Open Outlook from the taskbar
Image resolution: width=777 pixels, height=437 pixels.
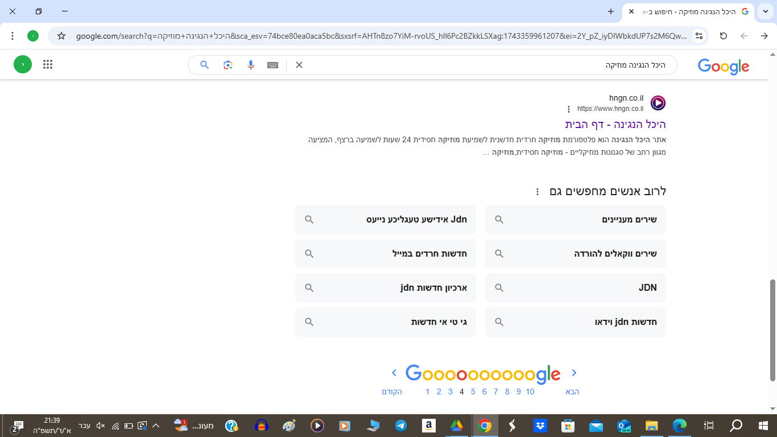point(624,424)
